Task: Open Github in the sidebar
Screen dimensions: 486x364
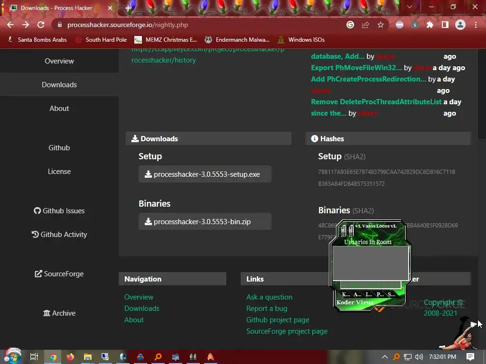Action: [59, 148]
